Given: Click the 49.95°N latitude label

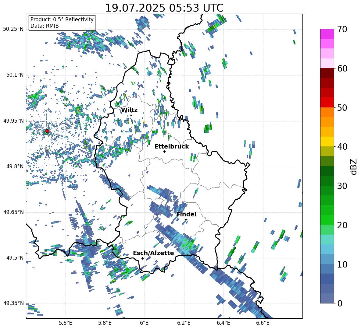Looking at the screenshot, I should [x=13, y=121].
